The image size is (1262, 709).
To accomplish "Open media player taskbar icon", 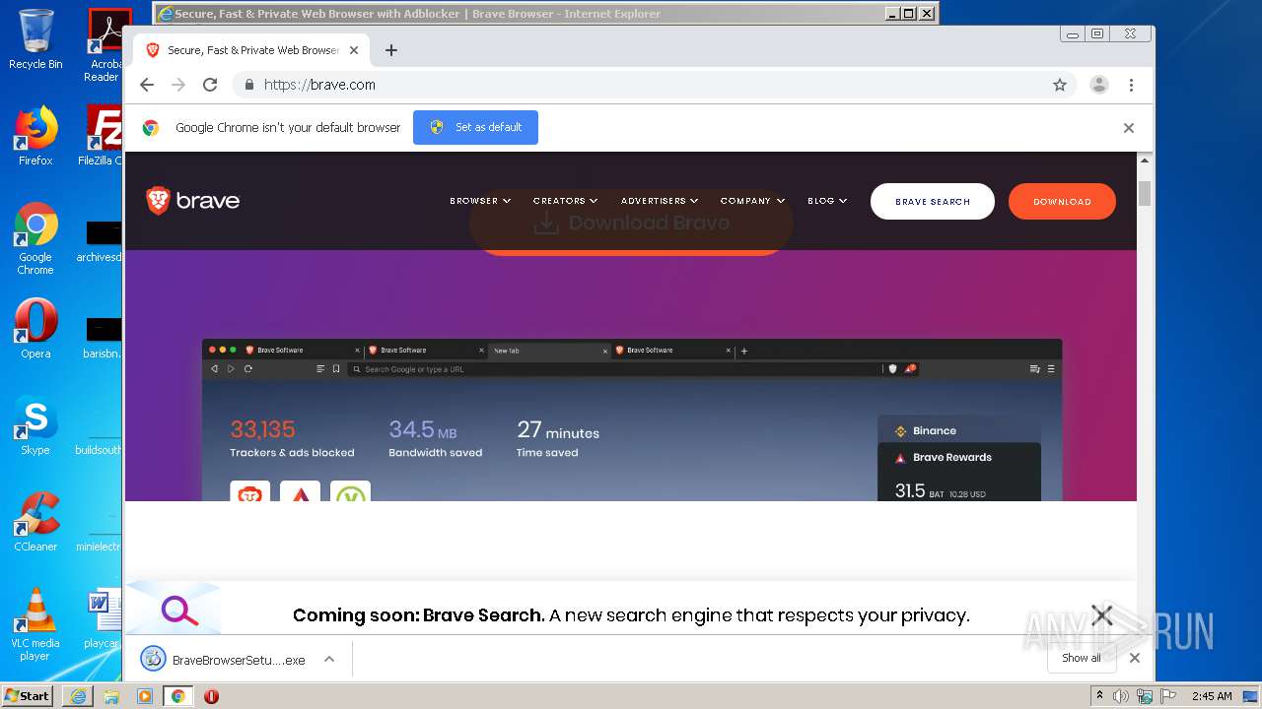I will pos(145,696).
